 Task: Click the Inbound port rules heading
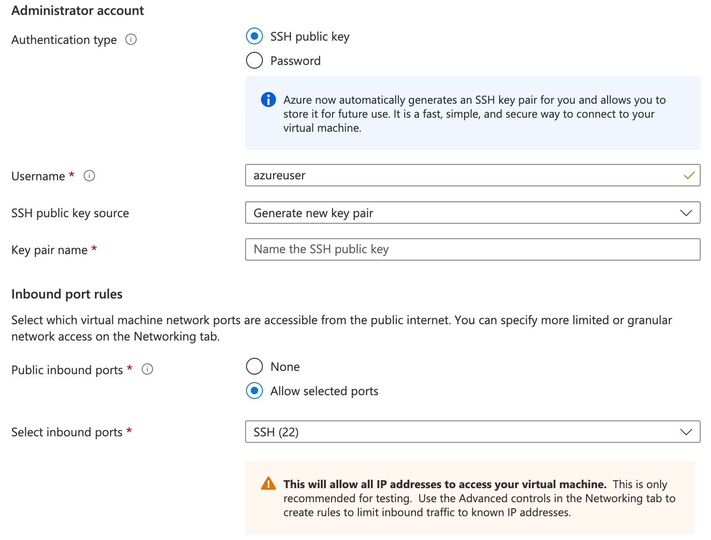click(x=66, y=294)
